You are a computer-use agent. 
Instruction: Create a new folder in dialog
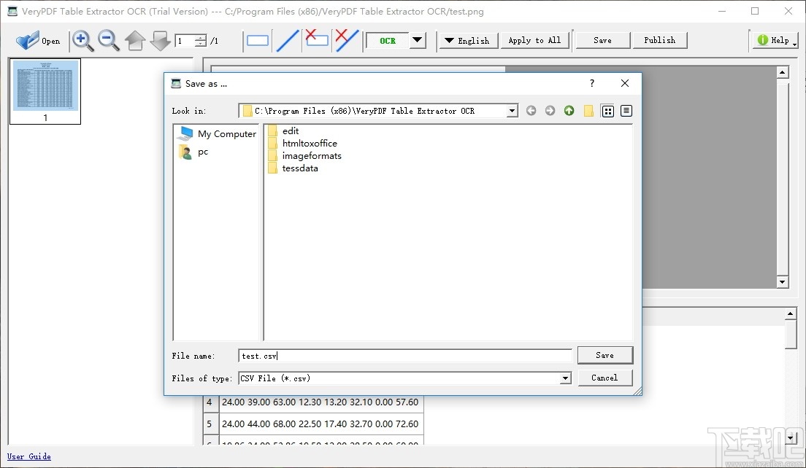588,110
